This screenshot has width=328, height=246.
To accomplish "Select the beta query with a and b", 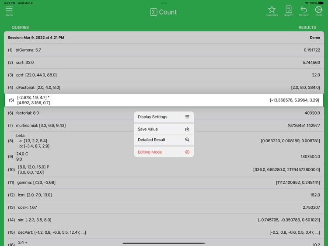I will (x=164, y=141).
